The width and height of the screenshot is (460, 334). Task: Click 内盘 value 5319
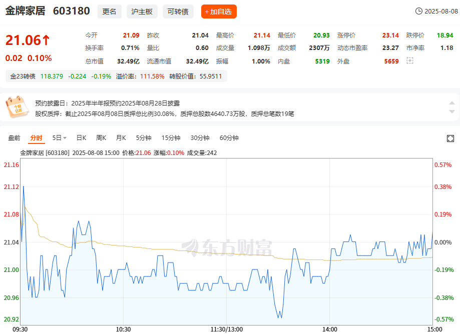point(322,61)
